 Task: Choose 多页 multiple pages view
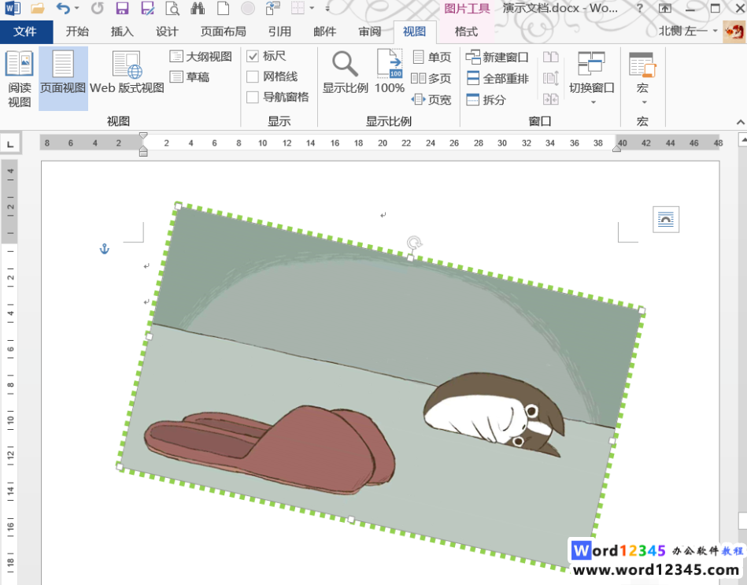click(431, 78)
